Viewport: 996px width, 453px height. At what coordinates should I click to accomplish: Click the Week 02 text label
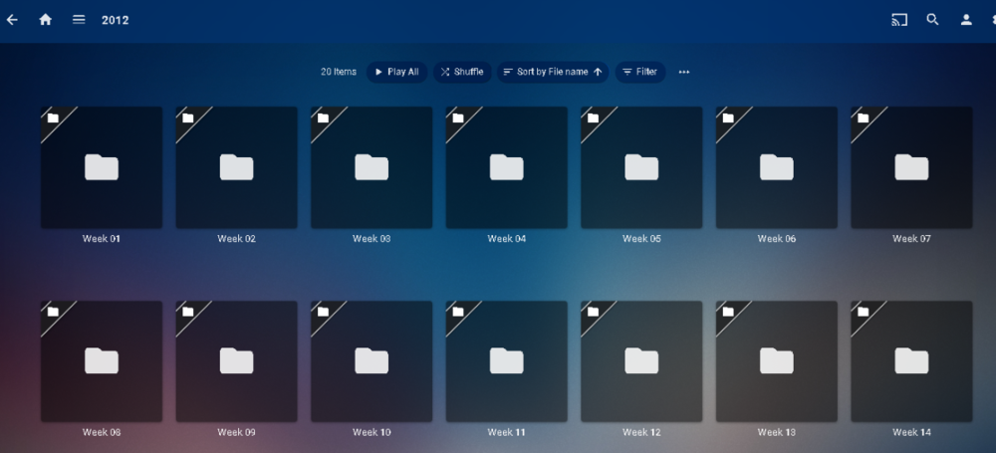pyautogui.click(x=236, y=239)
